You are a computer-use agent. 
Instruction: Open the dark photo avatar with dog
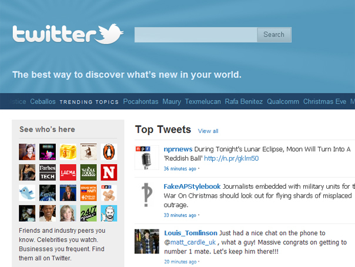click(27, 213)
